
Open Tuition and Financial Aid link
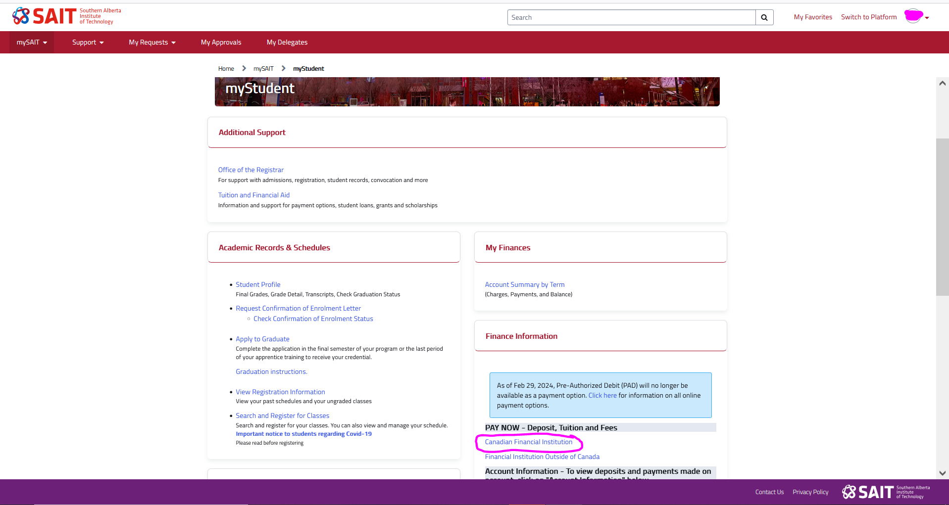(254, 195)
